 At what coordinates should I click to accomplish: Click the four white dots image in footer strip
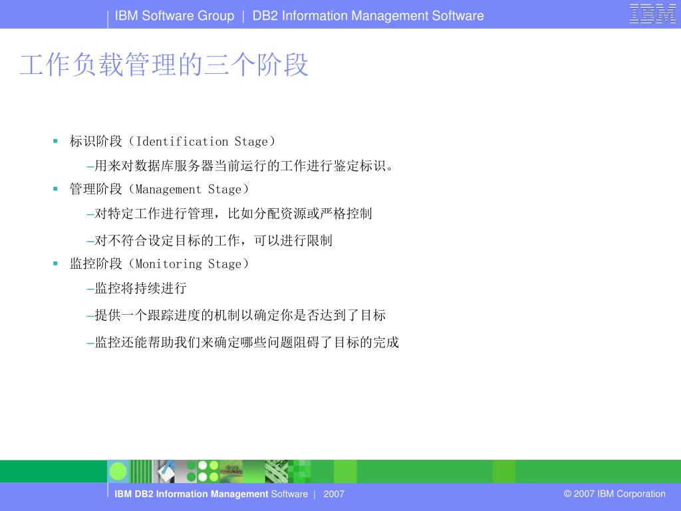click(x=208, y=472)
